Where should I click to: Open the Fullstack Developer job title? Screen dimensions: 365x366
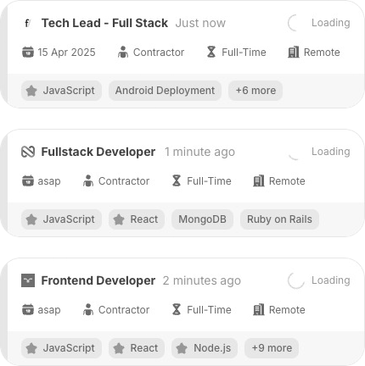coord(98,152)
